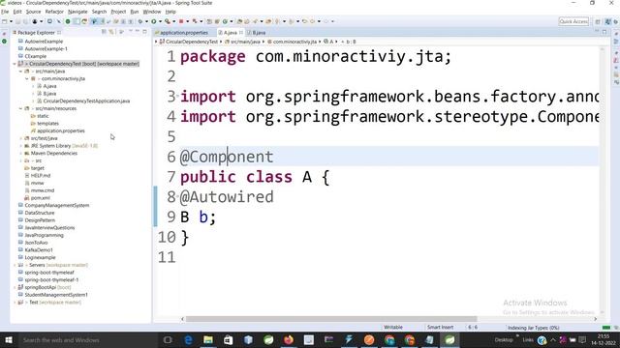Click the editor scroll-left arrow
The image size is (620, 348).
tap(183, 319)
